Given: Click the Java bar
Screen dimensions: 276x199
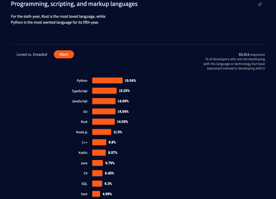Looking at the screenshot, I should tap(98, 163).
